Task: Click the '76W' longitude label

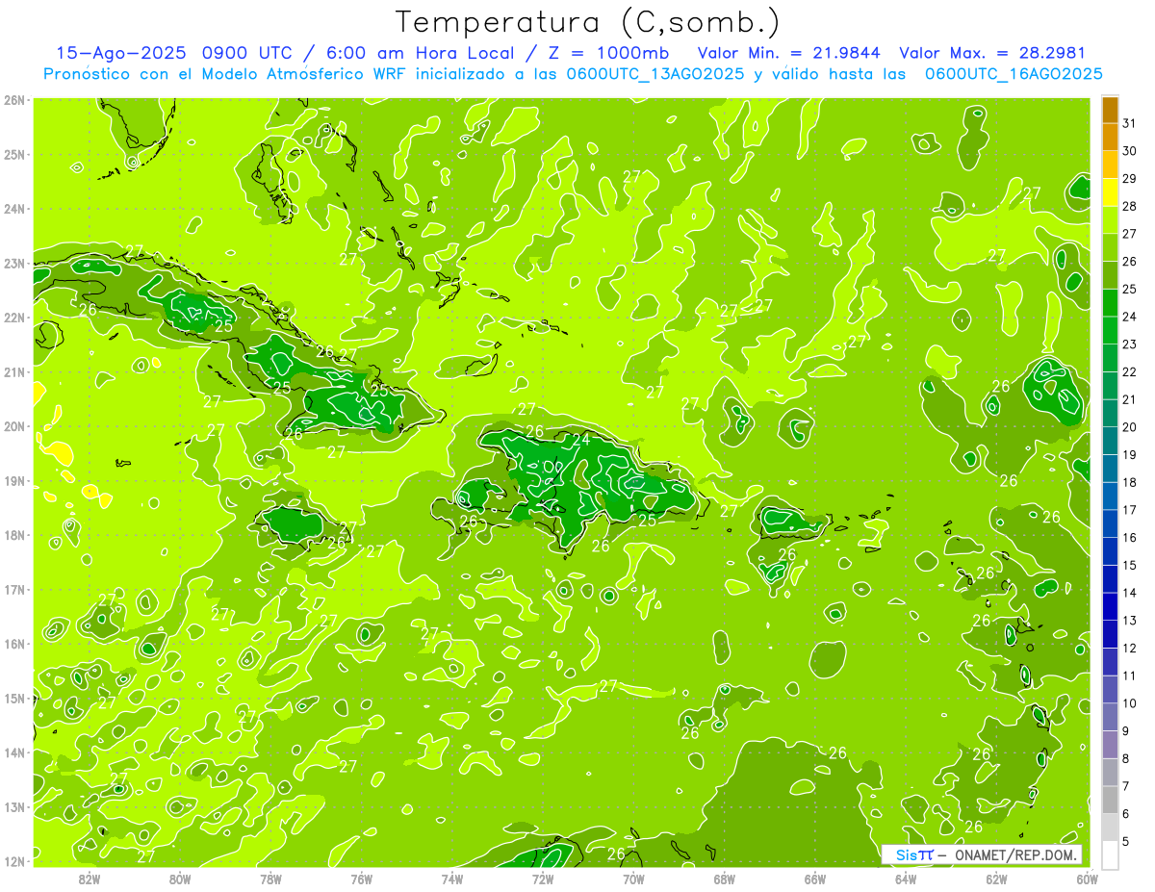Action: (x=362, y=879)
